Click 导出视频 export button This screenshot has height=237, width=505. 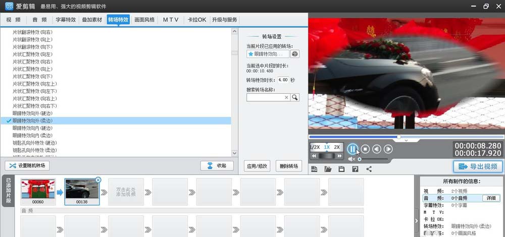click(x=478, y=166)
